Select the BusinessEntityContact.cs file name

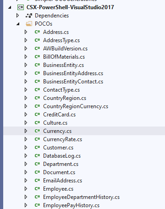[x=73, y=82]
